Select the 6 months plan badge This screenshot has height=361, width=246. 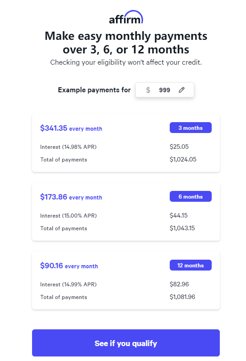[x=190, y=196]
